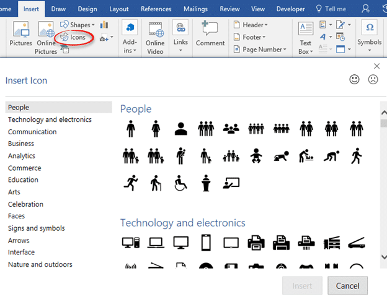Image resolution: width=387 pixels, height=302 pixels.
Task: Open the References ribbon tab
Action: [x=156, y=9]
